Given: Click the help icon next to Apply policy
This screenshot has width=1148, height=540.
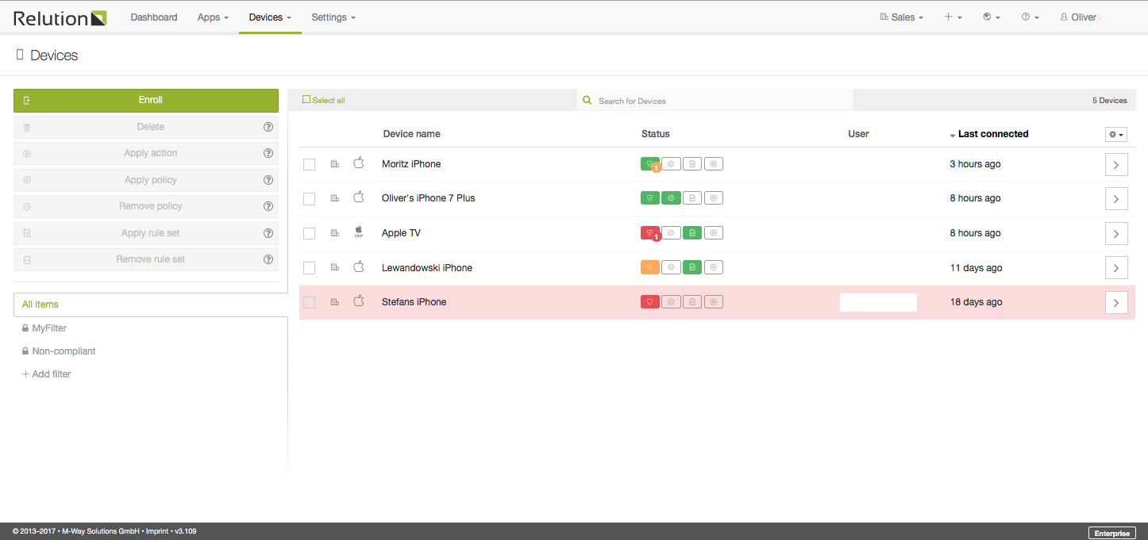Looking at the screenshot, I should (x=268, y=180).
